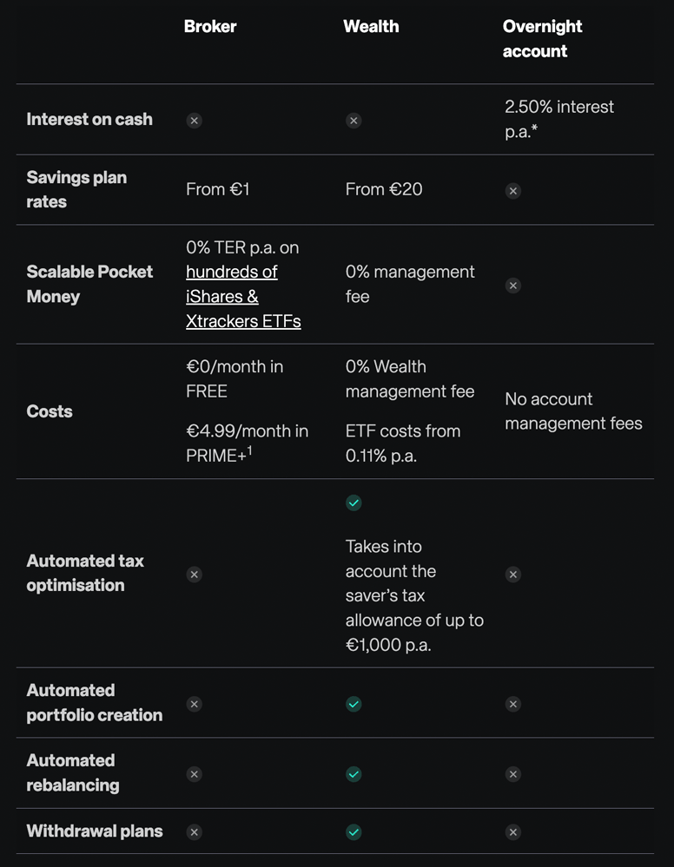Viewport: 674px width, 867px height.
Task: Click the Broker cross icon for Automated tax optimisation
Action: (x=195, y=575)
